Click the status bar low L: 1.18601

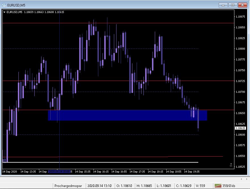(x=164, y=186)
